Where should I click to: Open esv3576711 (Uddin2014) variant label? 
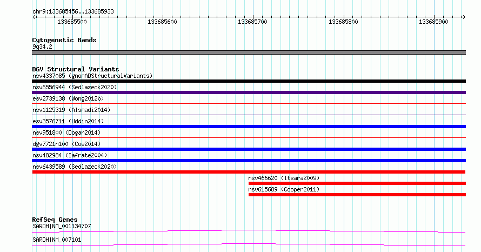[x=68, y=121]
